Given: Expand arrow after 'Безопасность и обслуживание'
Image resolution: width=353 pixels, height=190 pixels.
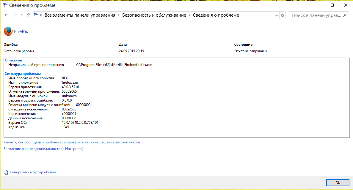Looking at the screenshot, I should click(189, 15).
